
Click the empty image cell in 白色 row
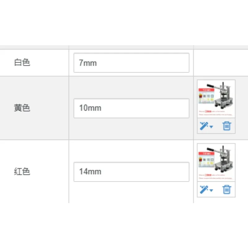coord(221,63)
